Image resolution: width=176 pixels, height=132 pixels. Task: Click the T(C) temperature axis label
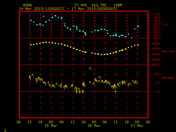[x=165, y=24]
